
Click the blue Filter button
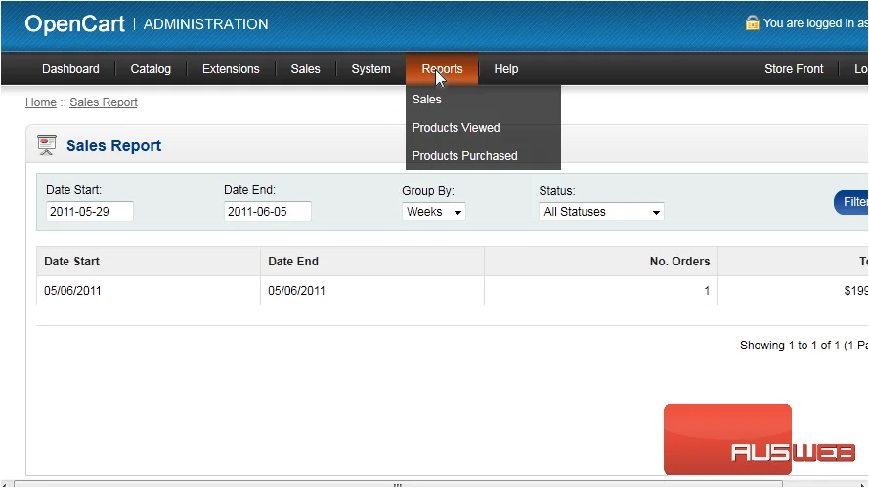pos(851,202)
